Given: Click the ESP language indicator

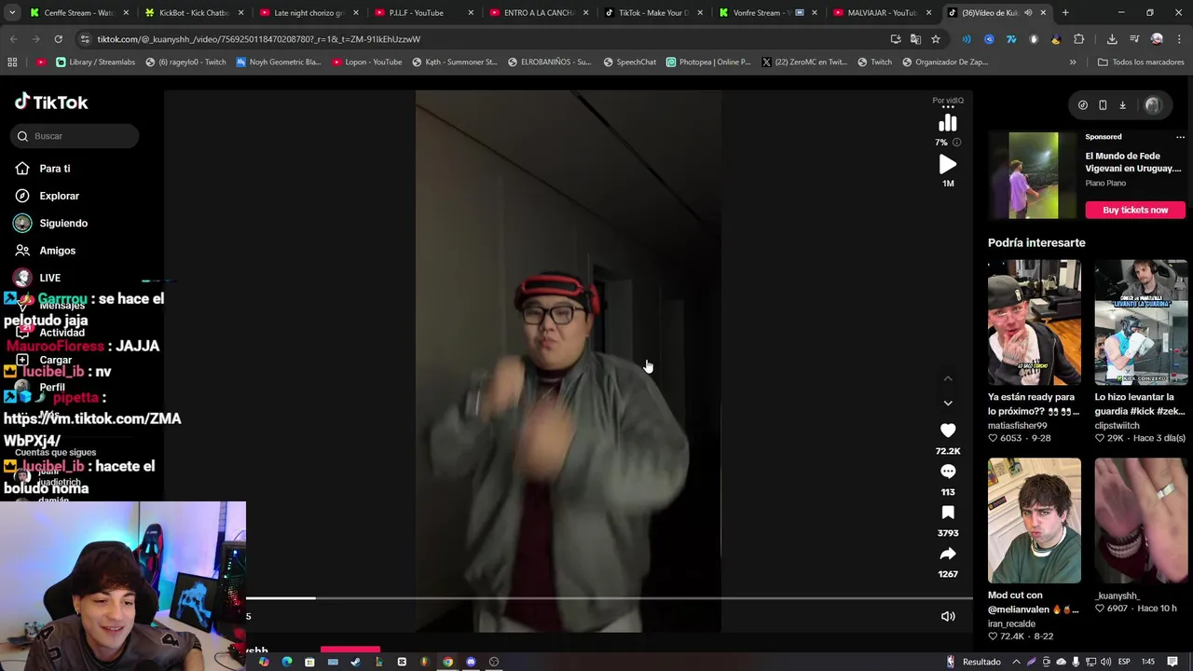Looking at the screenshot, I should pos(1123,662).
